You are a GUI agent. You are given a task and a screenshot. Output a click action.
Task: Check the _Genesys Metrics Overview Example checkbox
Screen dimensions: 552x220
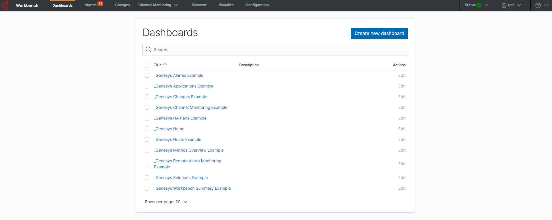(147, 150)
